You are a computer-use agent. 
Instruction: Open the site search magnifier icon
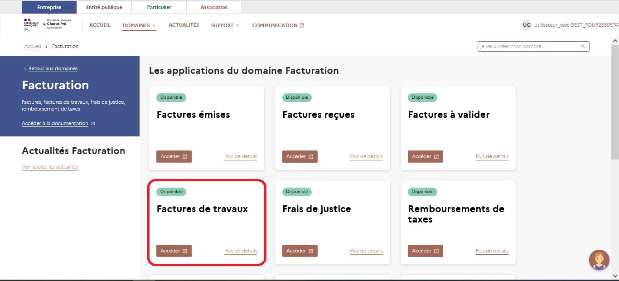[583, 46]
